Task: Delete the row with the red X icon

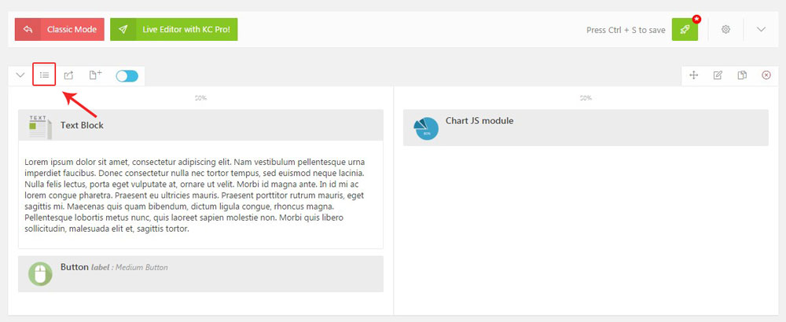Action: pos(766,75)
